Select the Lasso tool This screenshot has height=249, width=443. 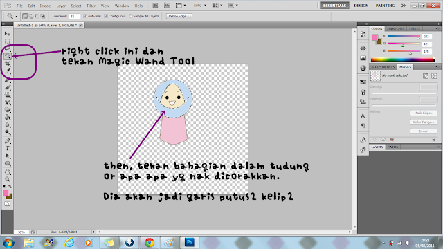coord(8,48)
